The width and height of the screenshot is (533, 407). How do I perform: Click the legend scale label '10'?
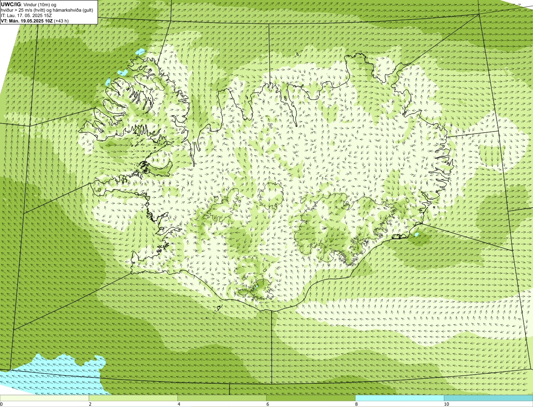(446, 404)
